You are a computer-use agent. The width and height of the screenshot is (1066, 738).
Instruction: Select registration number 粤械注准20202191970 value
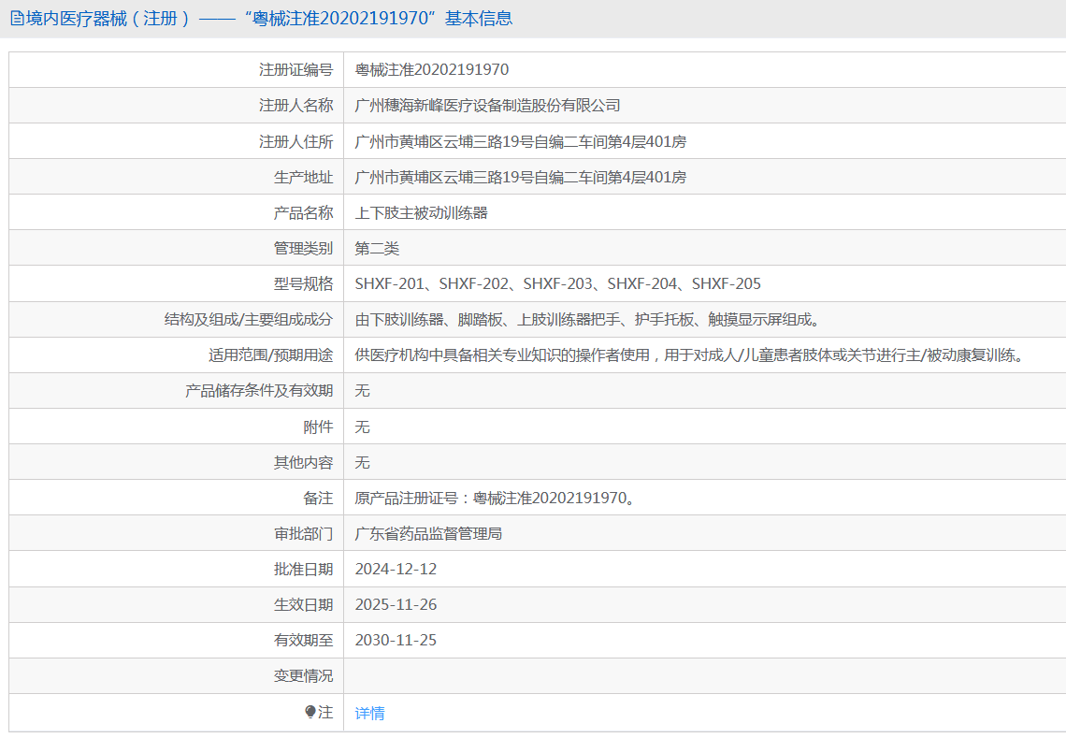[432, 69]
